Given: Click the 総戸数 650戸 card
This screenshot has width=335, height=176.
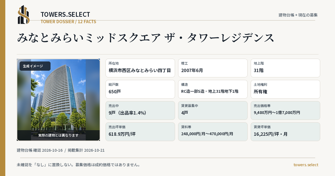Looking at the screenshot, I should click(140, 89).
